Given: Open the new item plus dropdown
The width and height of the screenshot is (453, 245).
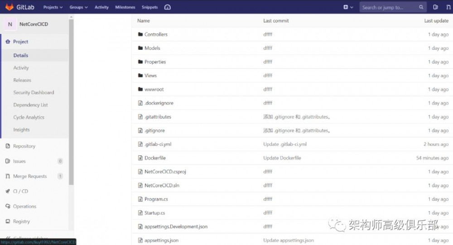Looking at the screenshot, I should tap(348, 7).
